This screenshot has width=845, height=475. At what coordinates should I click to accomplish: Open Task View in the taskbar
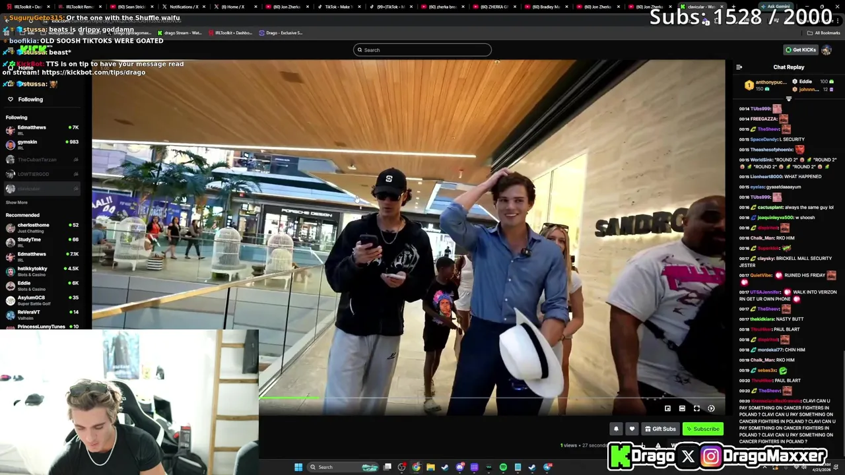click(x=388, y=467)
